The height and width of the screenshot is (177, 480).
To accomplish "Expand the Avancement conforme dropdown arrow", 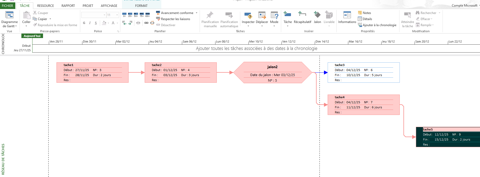I will pyautogui.click(x=196, y=13).
